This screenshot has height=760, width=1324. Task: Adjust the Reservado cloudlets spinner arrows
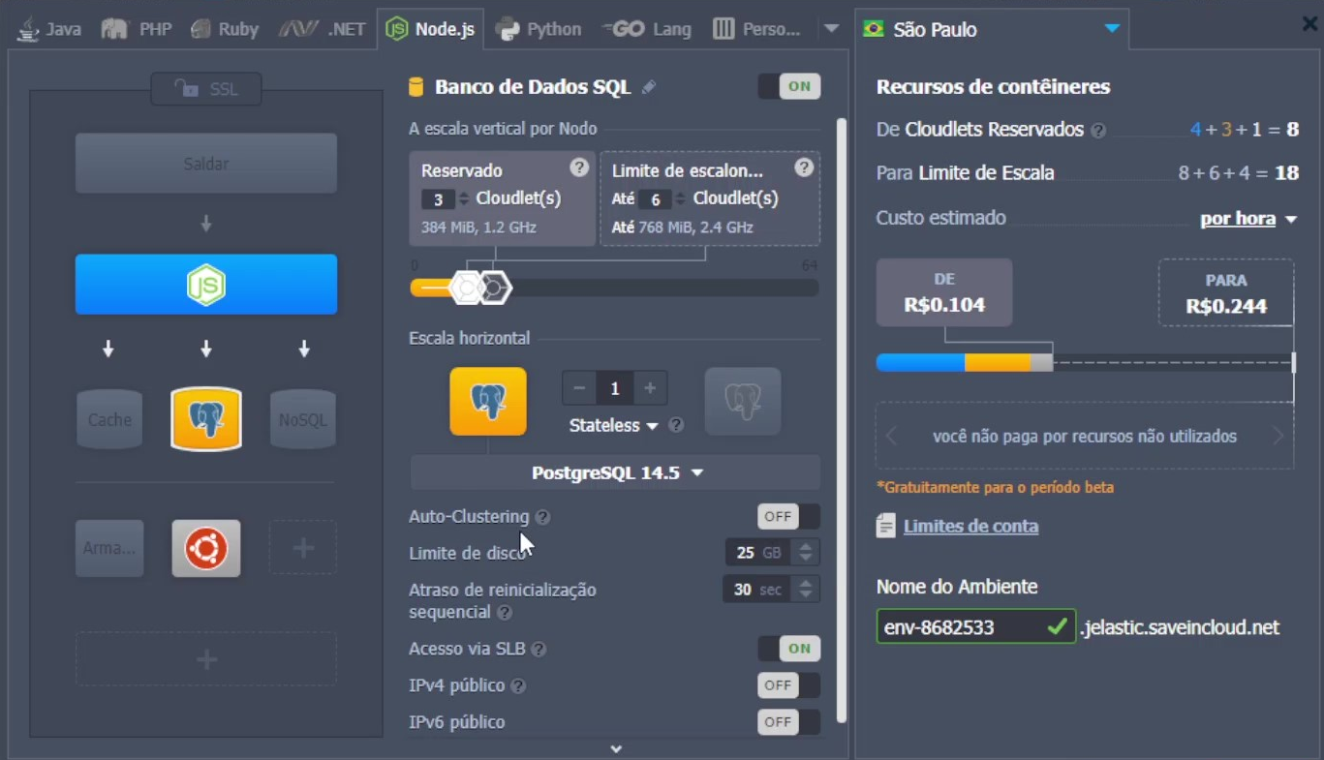[464, 199]
